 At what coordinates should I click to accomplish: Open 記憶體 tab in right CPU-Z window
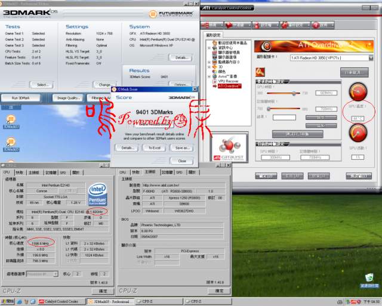[x=167, y=172]
